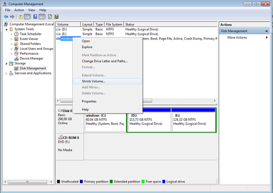
Task: Sort by the Volume column header
Action: [68, 25]
